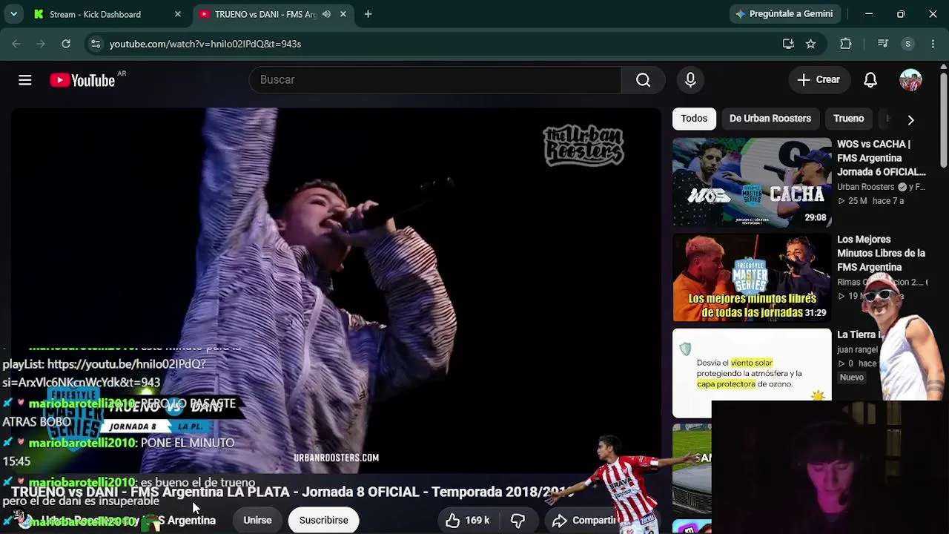Open the YouTube notifications bell
The width and height of the screenshot is (949, 534).
pyautogui.click(x=870, y=80)
